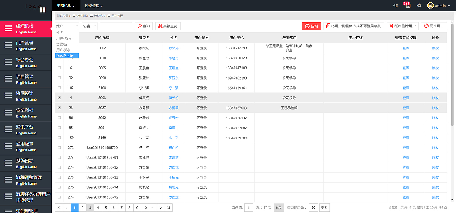456x213 pixels.
Task: Select DustState in the field dropdown
Action: (67, 55)
